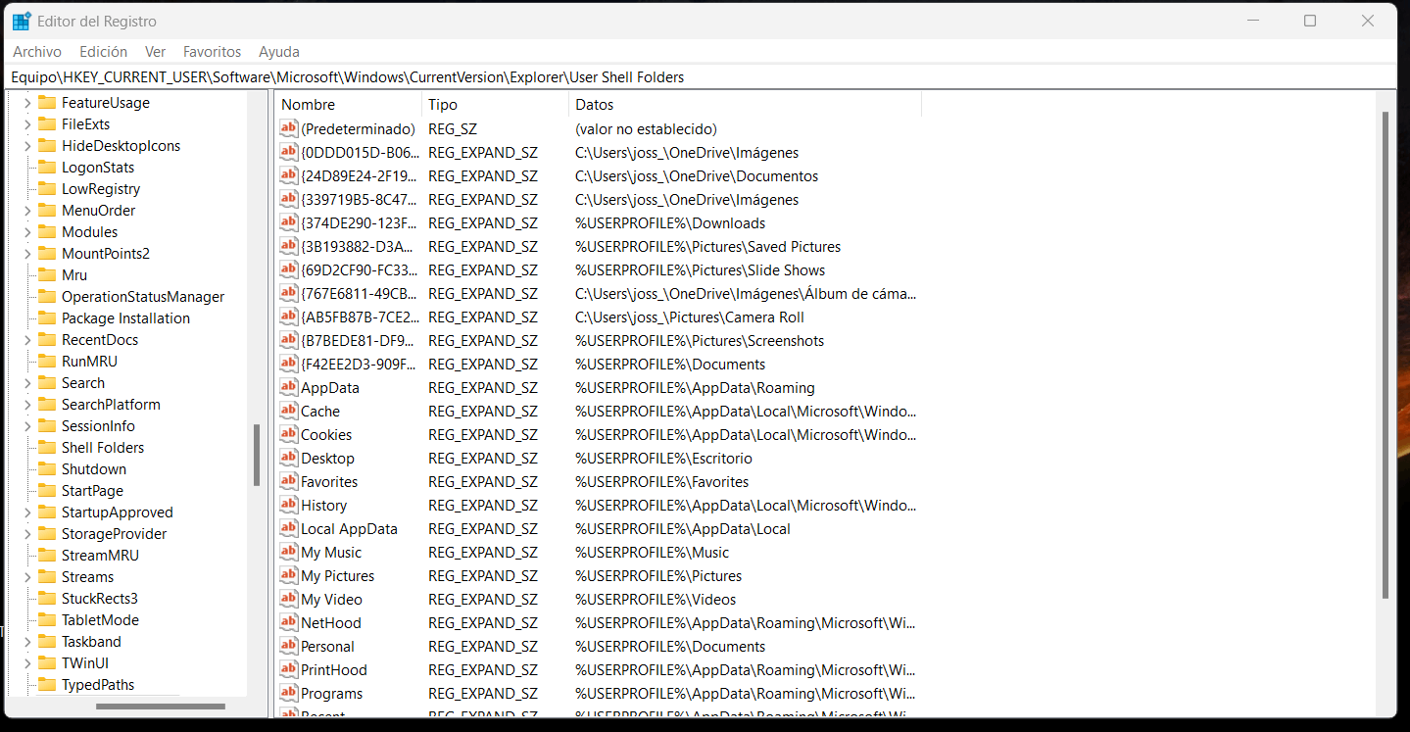The width and height of the screenshot is (1410, 732).
Task: Sort values by the Datos column header
Action: [x=745, y=104]
